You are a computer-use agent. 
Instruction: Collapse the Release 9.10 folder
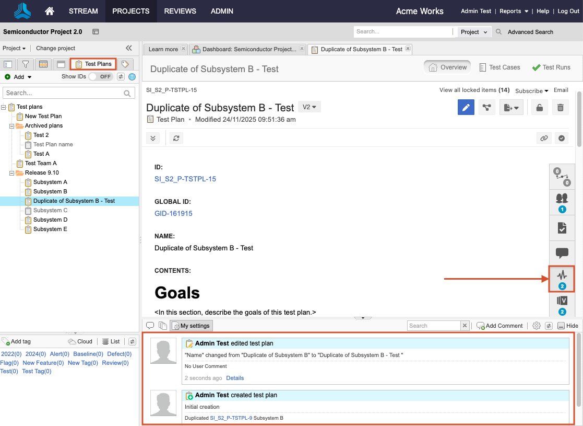click(x=12, y=172)
